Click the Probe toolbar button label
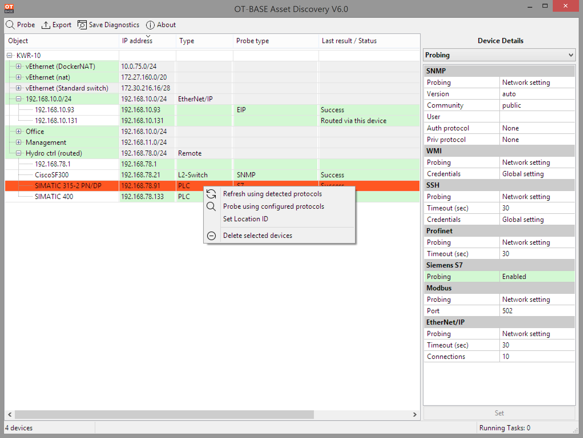Viewport: 583px width, 438px height. 26,25
